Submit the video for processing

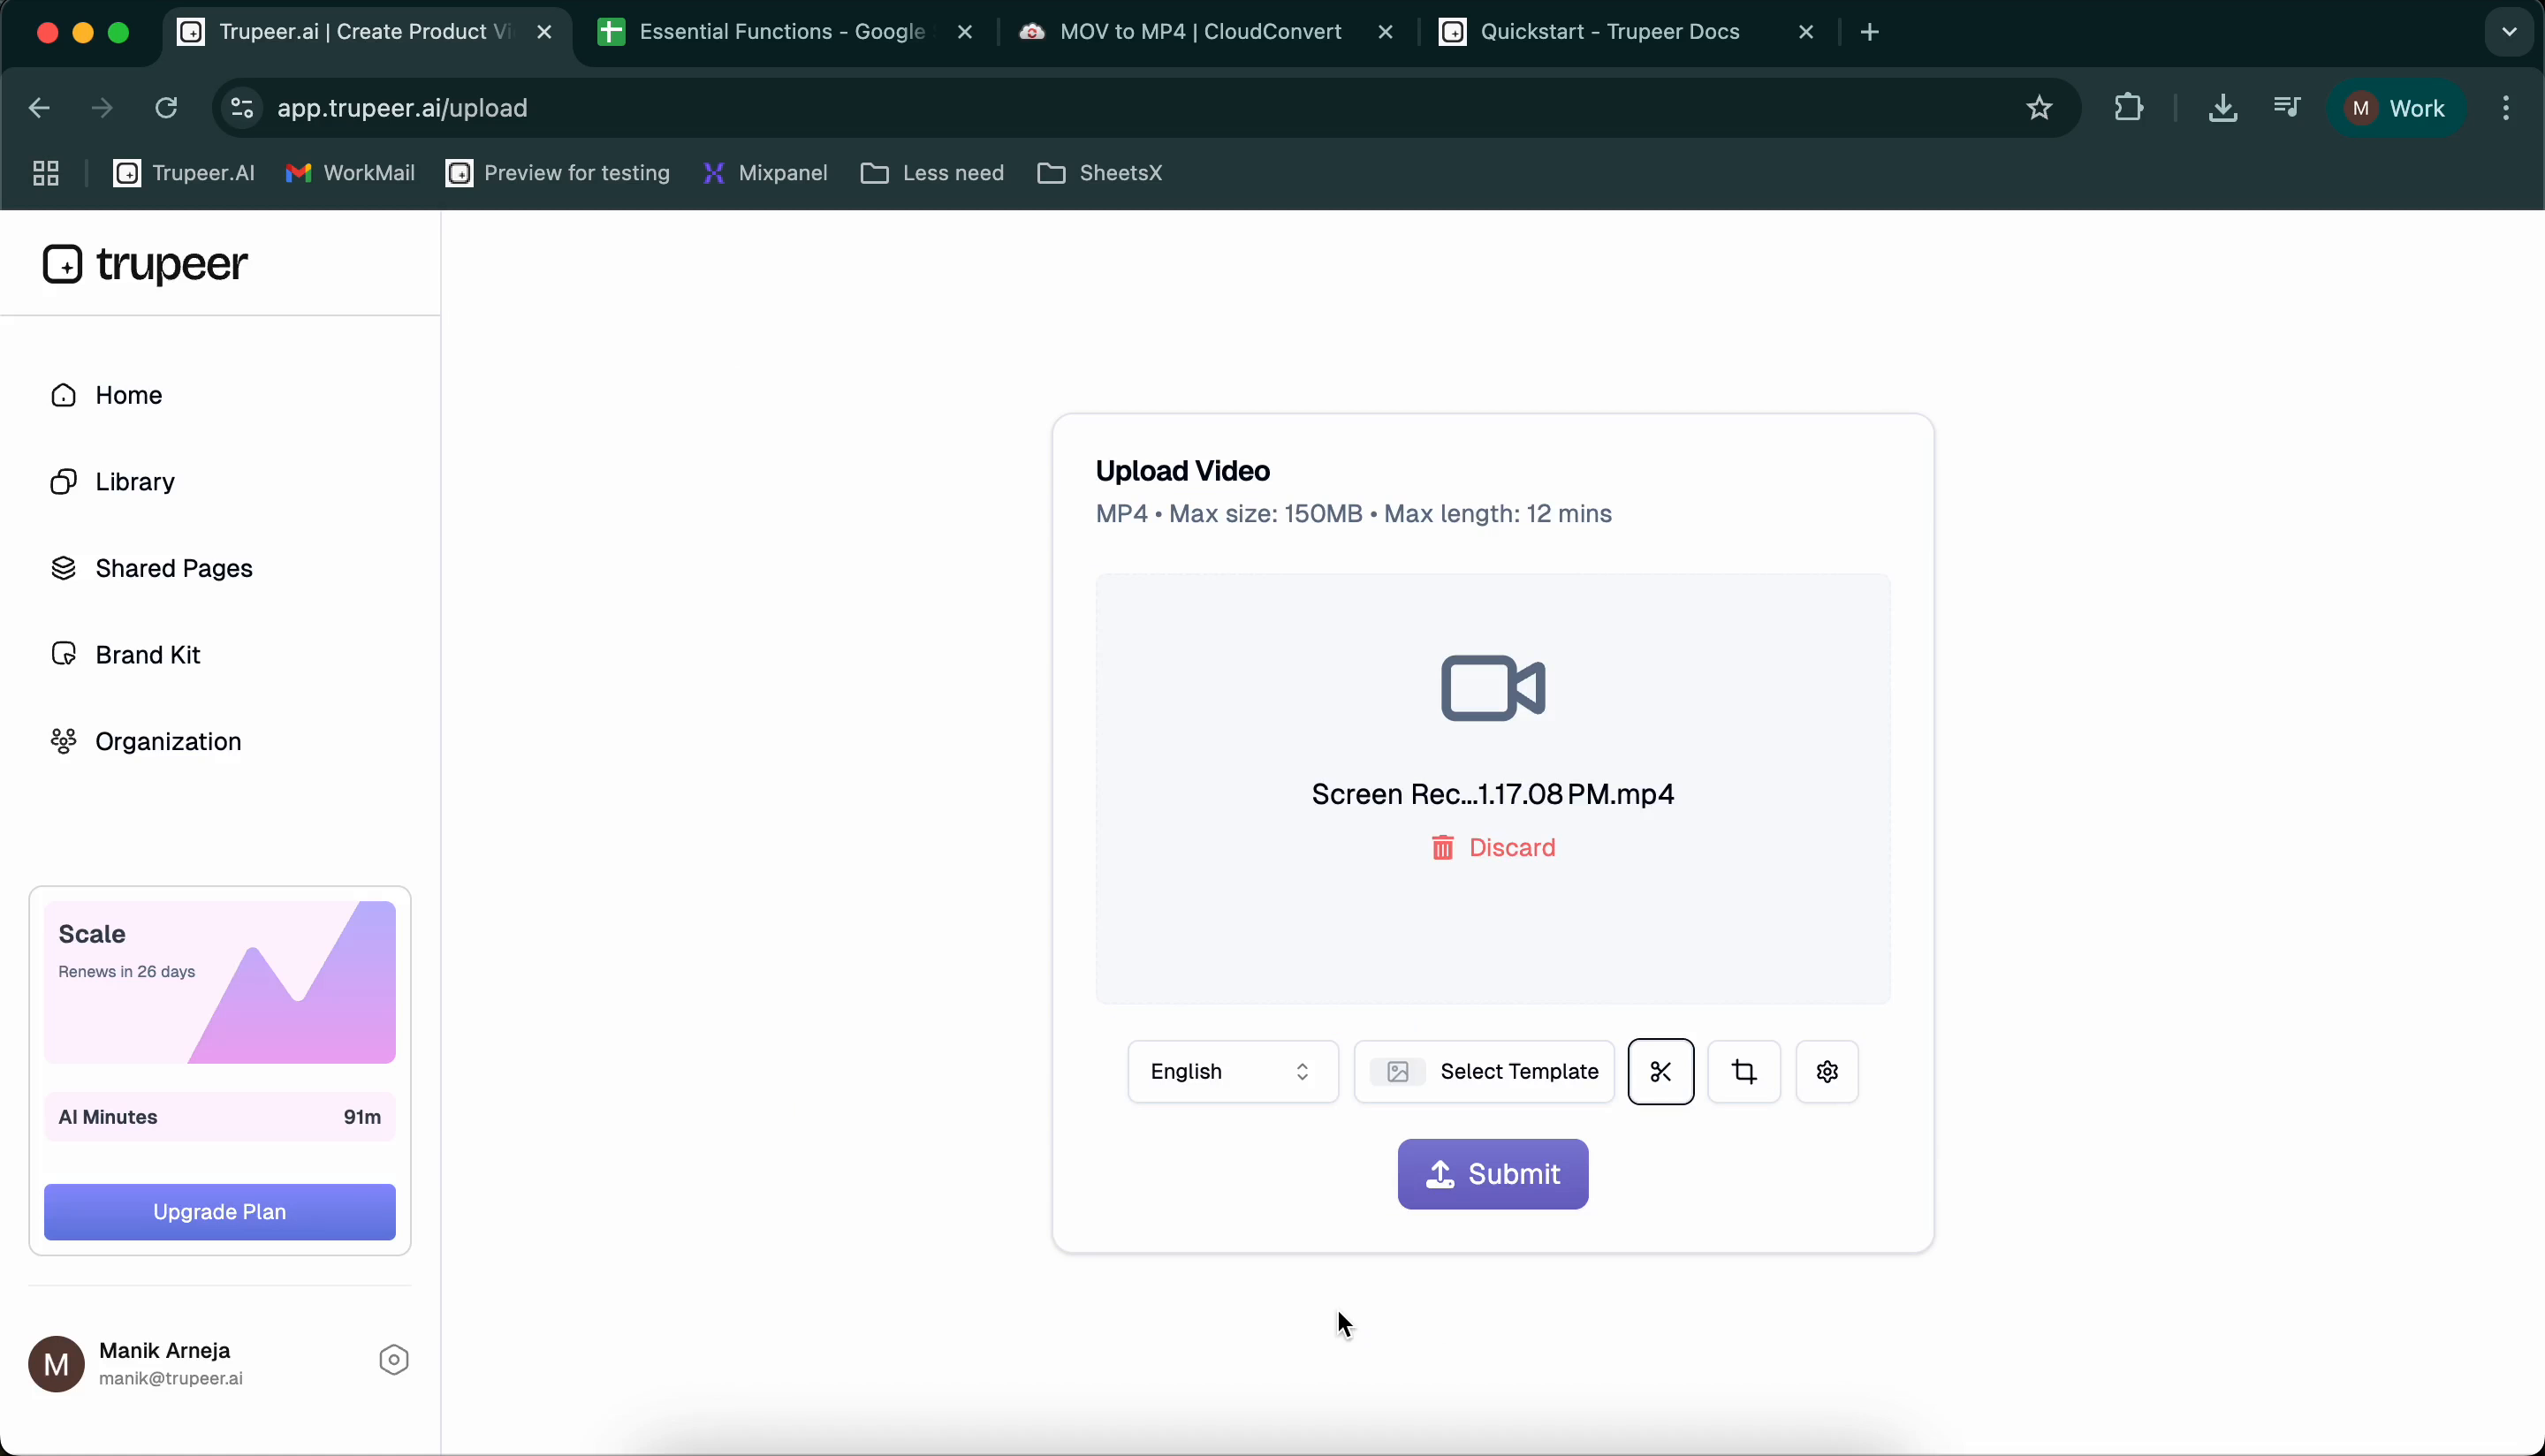tap(1491, 1174)
